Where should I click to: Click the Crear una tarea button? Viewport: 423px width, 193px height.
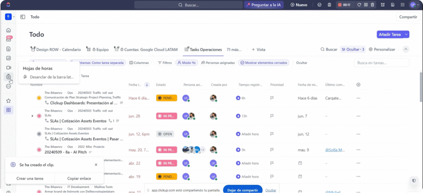pyautogui.click(x=30, y=178)
